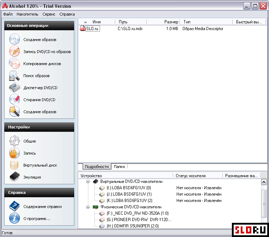Launch Копирование дисков

42,64
